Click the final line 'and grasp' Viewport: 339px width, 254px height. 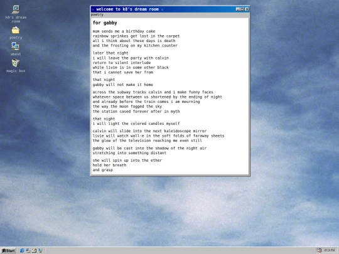click(x=103, y=170)
